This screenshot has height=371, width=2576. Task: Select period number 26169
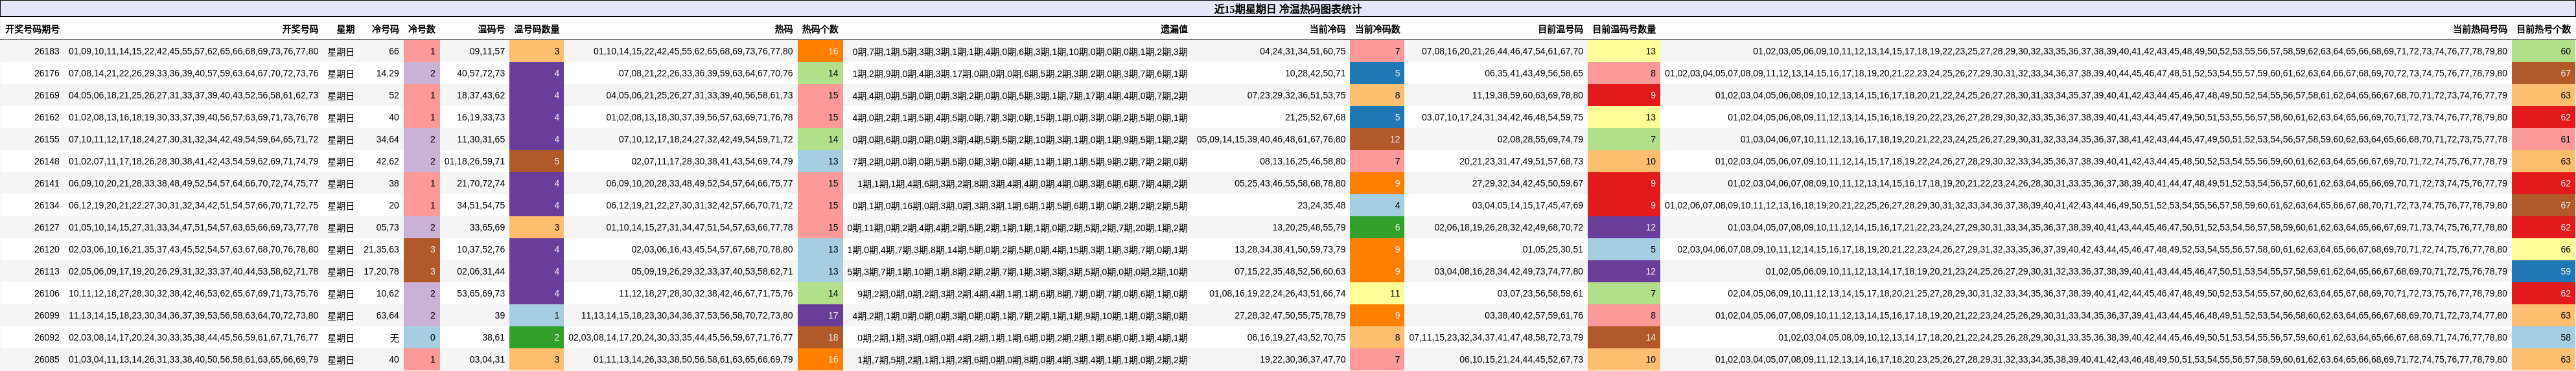(47, 96)
